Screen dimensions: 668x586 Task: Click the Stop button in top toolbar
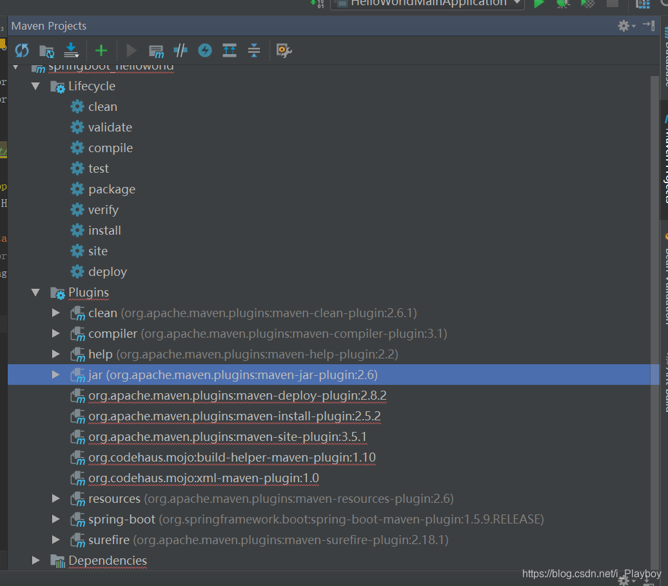(612, 3)
